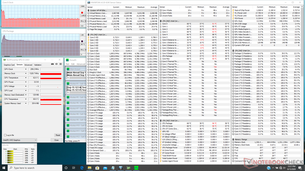Viewport: 305px width, 171px height.
Task: Select HWiNFO Memory Clock Ratio row
Action: click(266, 145)
